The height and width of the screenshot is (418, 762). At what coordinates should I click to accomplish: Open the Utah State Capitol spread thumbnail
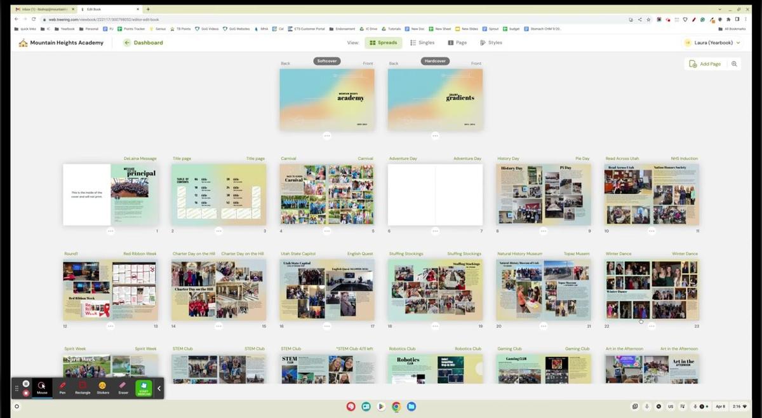pos(327,290)
